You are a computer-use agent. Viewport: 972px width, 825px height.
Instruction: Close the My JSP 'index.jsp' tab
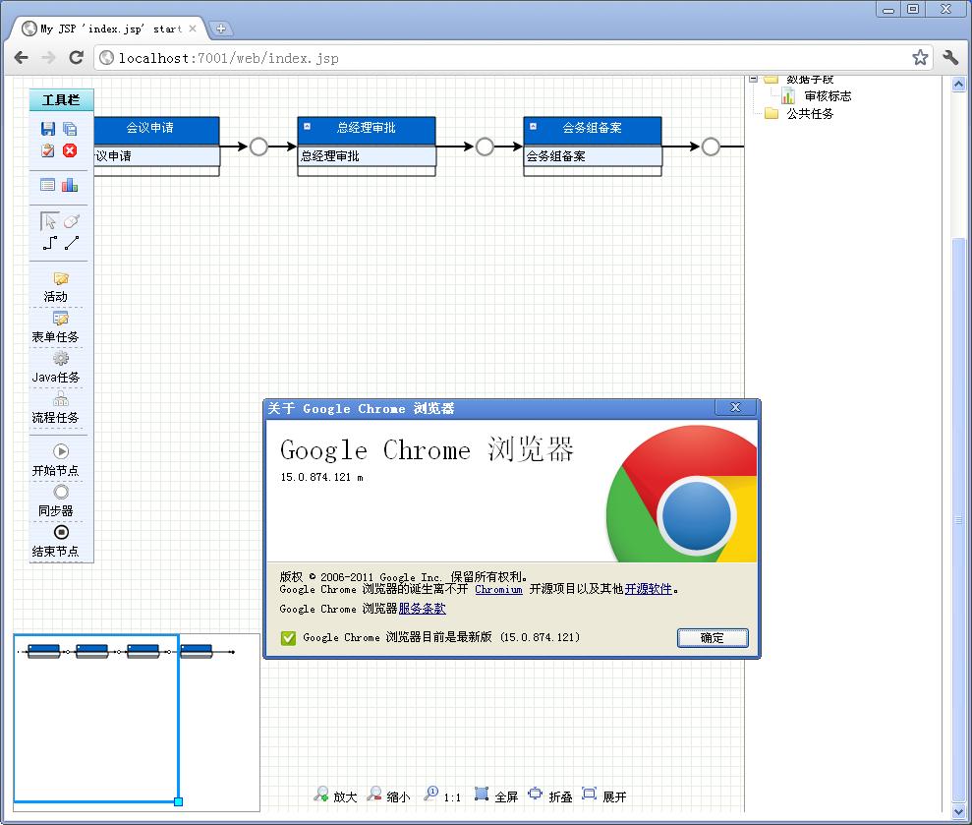coord(193,29)
